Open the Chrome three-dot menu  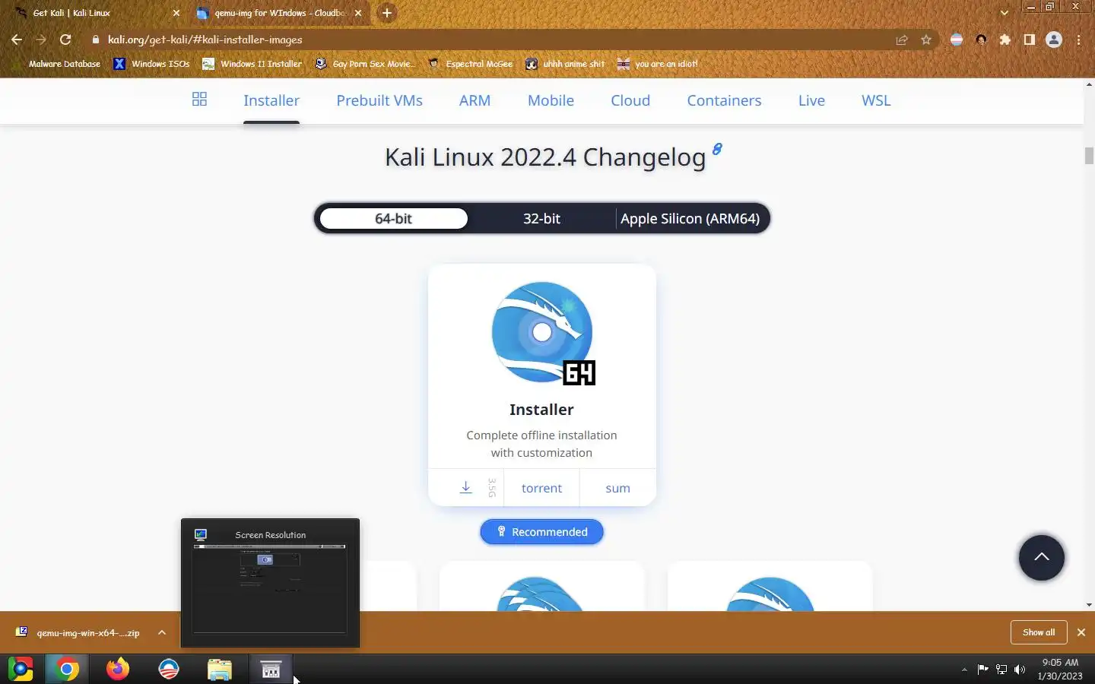[x=1079, y=40]
